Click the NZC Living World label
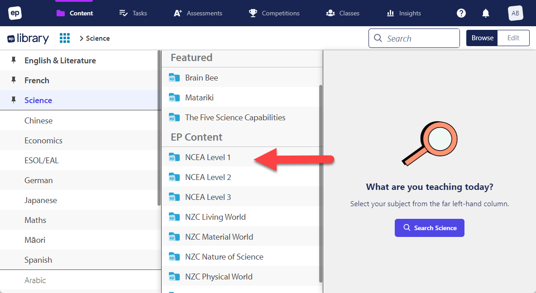 (x=215, y=217)
